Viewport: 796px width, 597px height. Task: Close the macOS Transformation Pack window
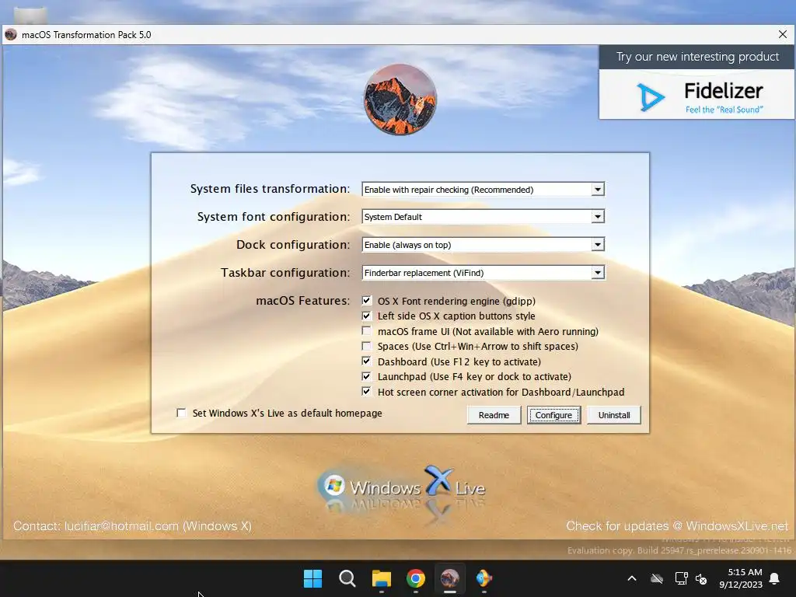(783, 34)
